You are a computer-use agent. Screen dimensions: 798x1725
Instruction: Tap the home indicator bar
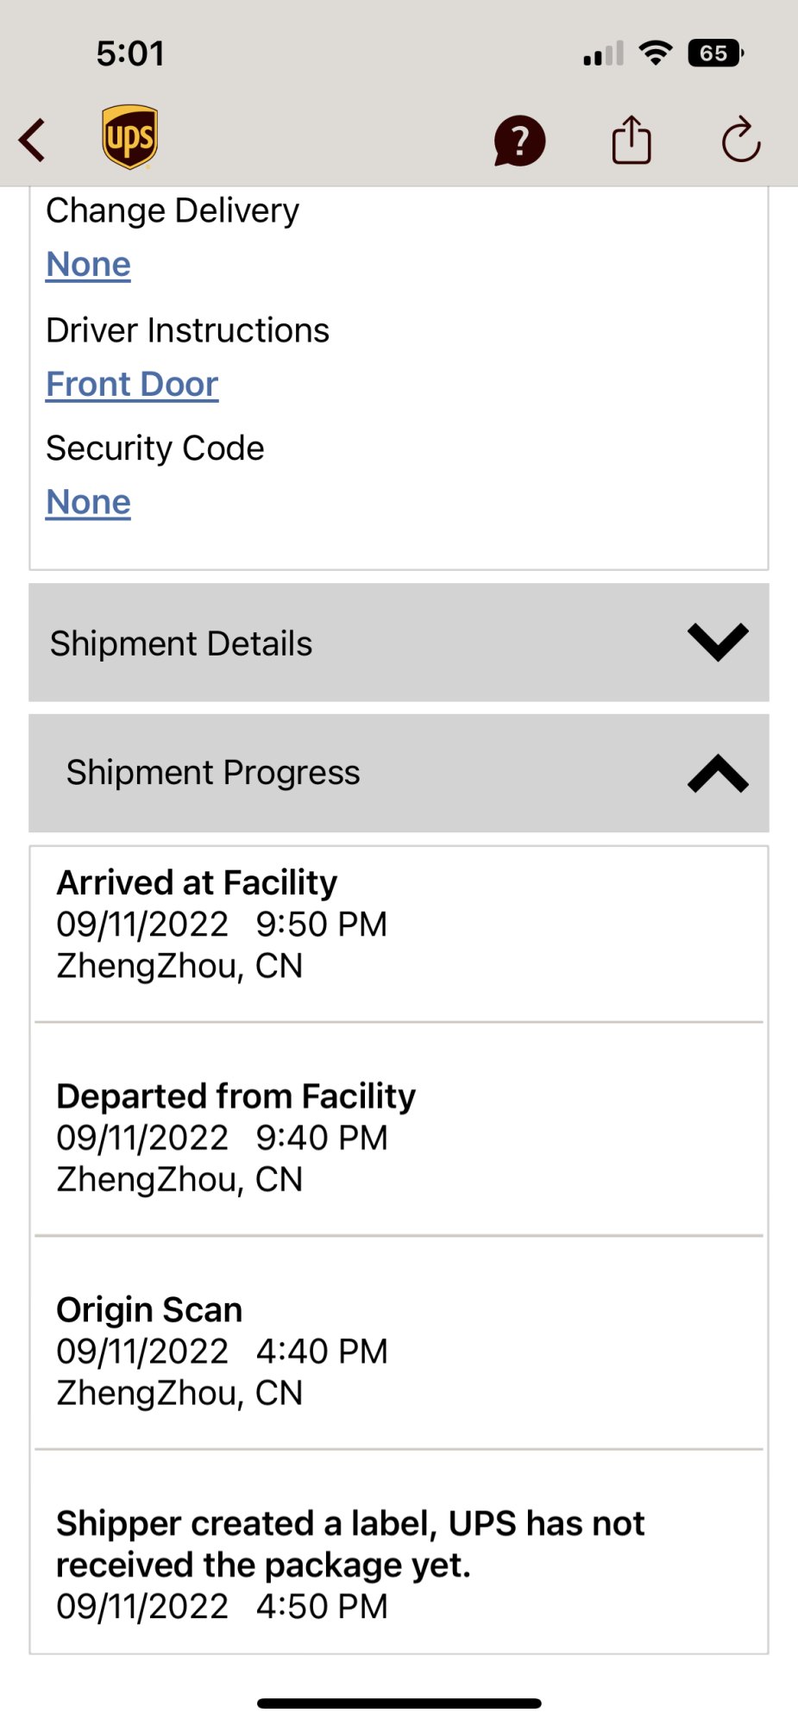(x=399, y=1703)
